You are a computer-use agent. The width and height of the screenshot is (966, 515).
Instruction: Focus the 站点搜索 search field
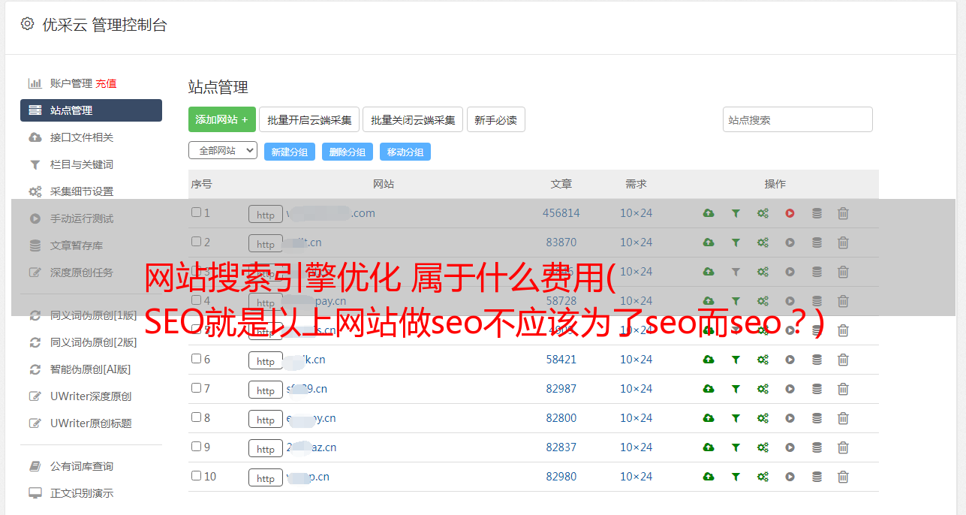(798, 119)
